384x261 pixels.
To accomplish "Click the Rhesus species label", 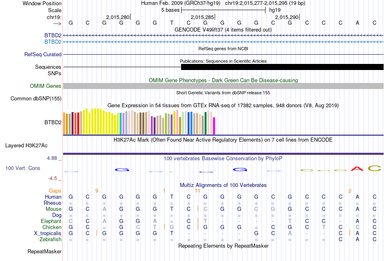I will coord(53,203).
